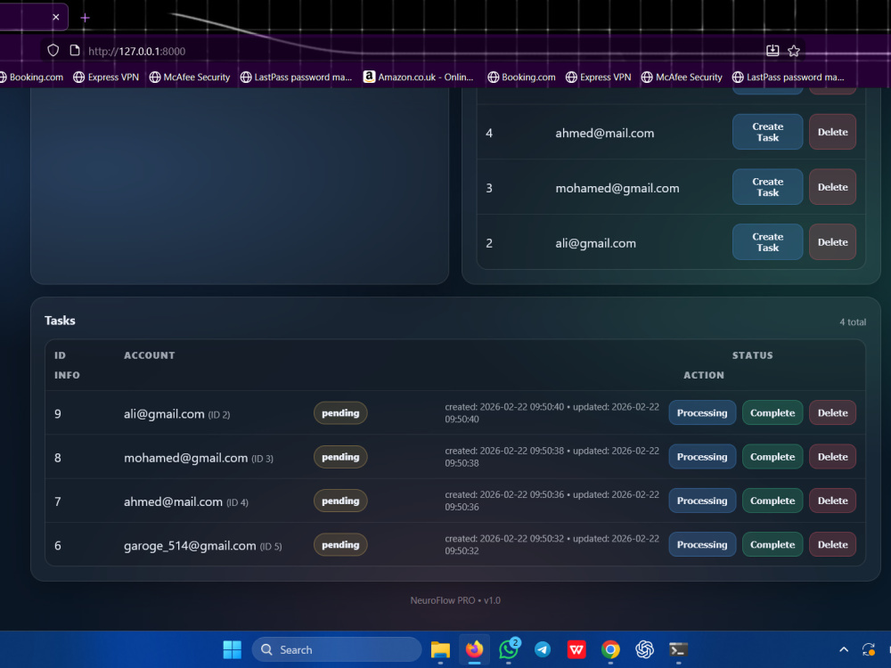Screen dimensions: 891x668
Task: Click ali@gmail.com (ID 2) in tasks table
Action: click(x=176, y=414)
